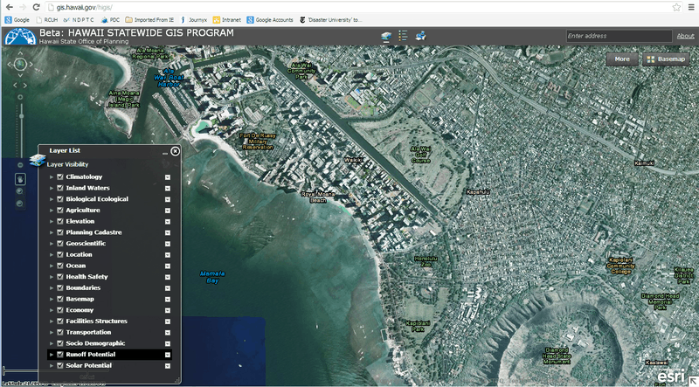The height and width of the screenshot is (387, 699).
Task: Select the pan hand tool on map
Action: [20, 179]
